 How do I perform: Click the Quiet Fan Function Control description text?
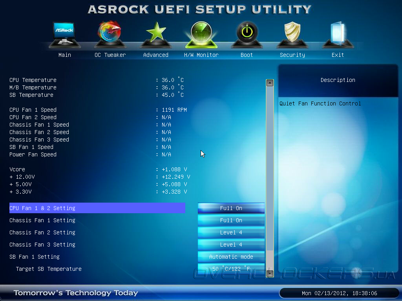[320, 103]
